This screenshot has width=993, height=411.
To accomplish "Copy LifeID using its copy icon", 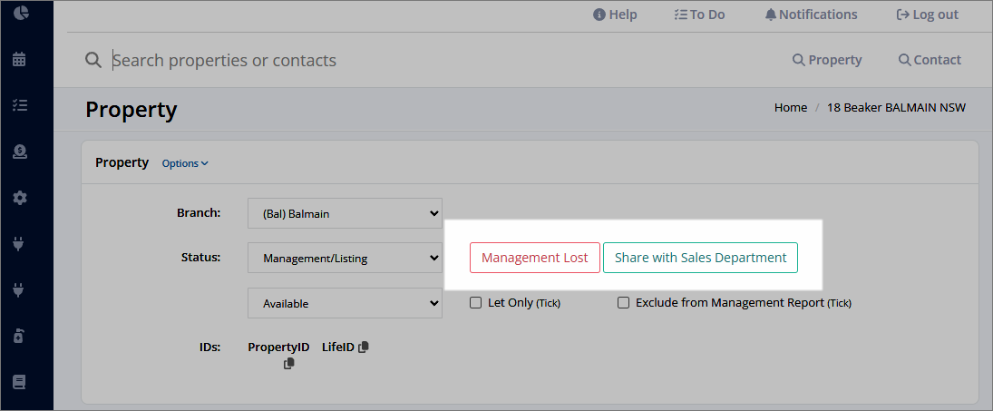I will point(363,347).
